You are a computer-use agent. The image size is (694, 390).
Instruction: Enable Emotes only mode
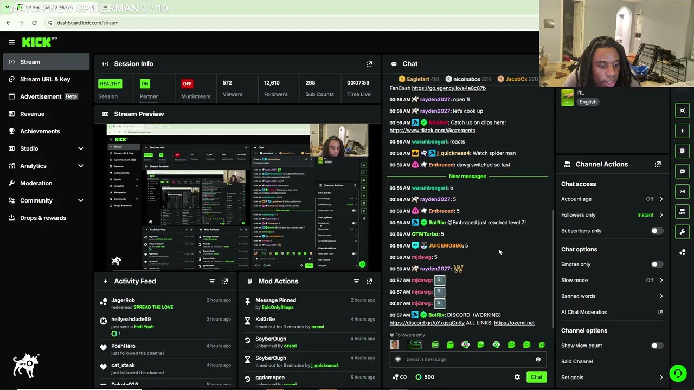(657, 264)
